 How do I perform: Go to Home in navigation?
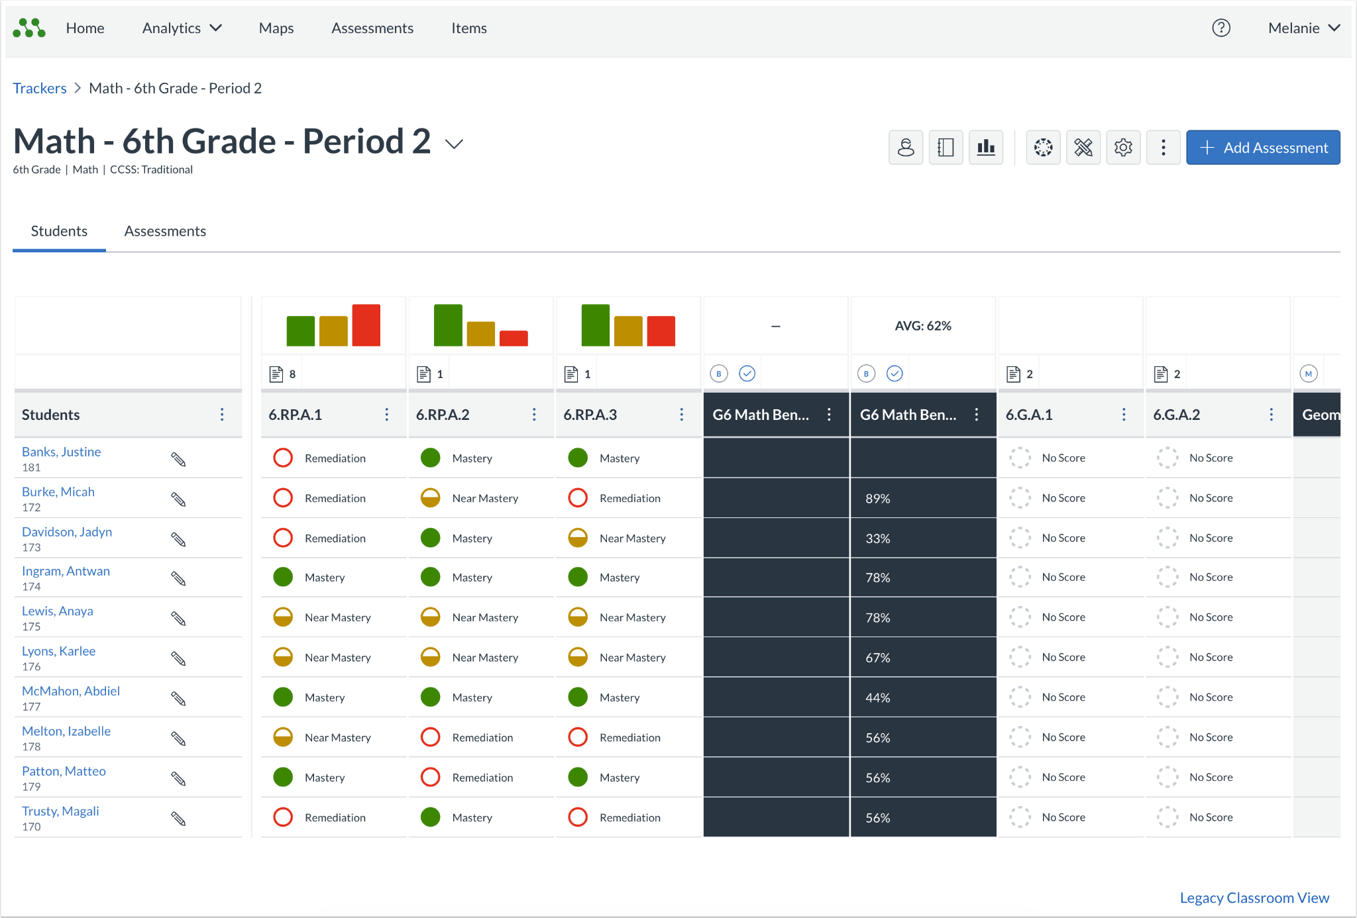pos(85,28)
